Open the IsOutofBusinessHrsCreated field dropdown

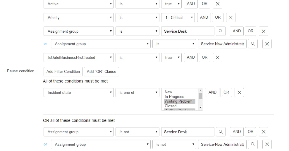[x=78, y=57]
